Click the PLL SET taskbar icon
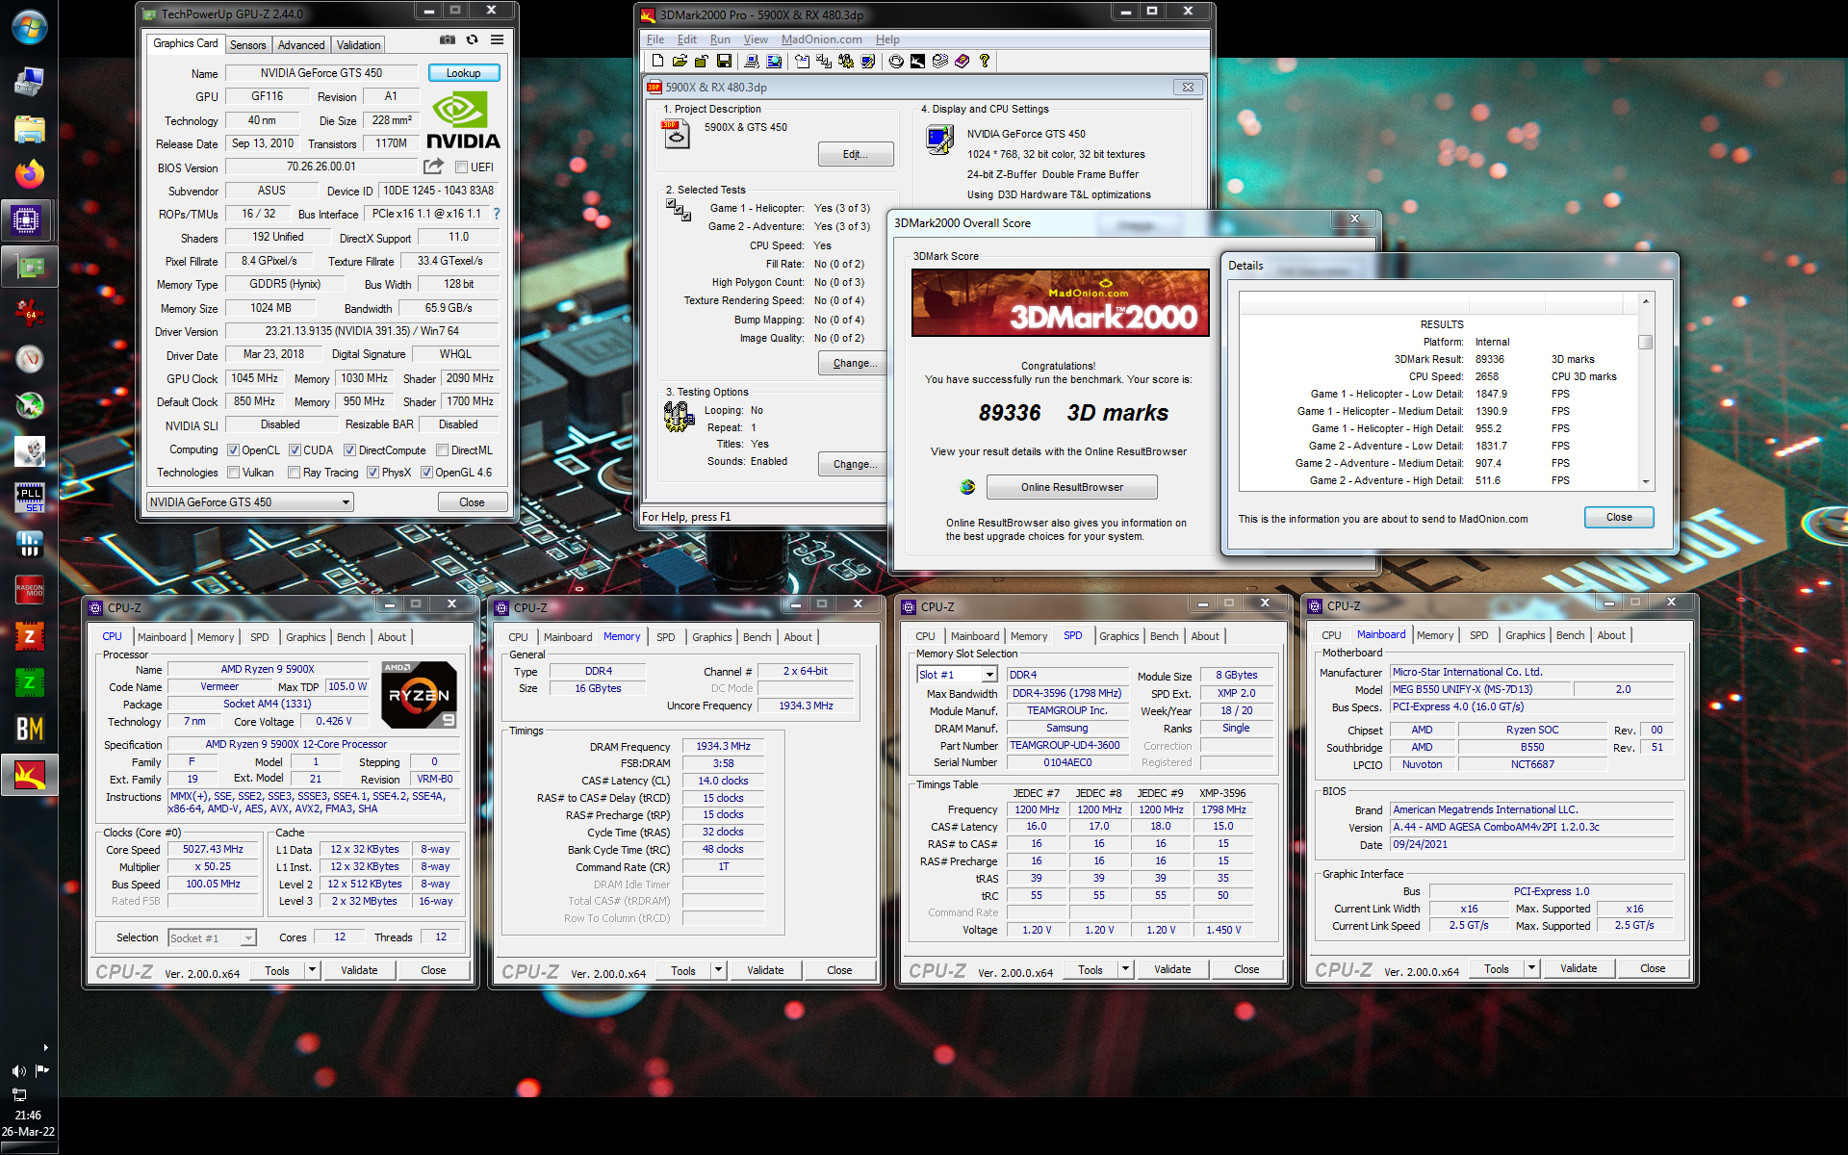The width and height of the screenshot is (1848, 1155). [x=29, y=498]
